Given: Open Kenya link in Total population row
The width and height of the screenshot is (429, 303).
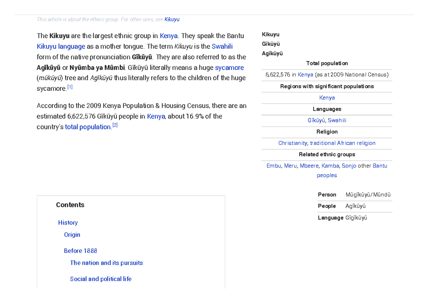Looking at the screenshot, I should click(306, 75).
